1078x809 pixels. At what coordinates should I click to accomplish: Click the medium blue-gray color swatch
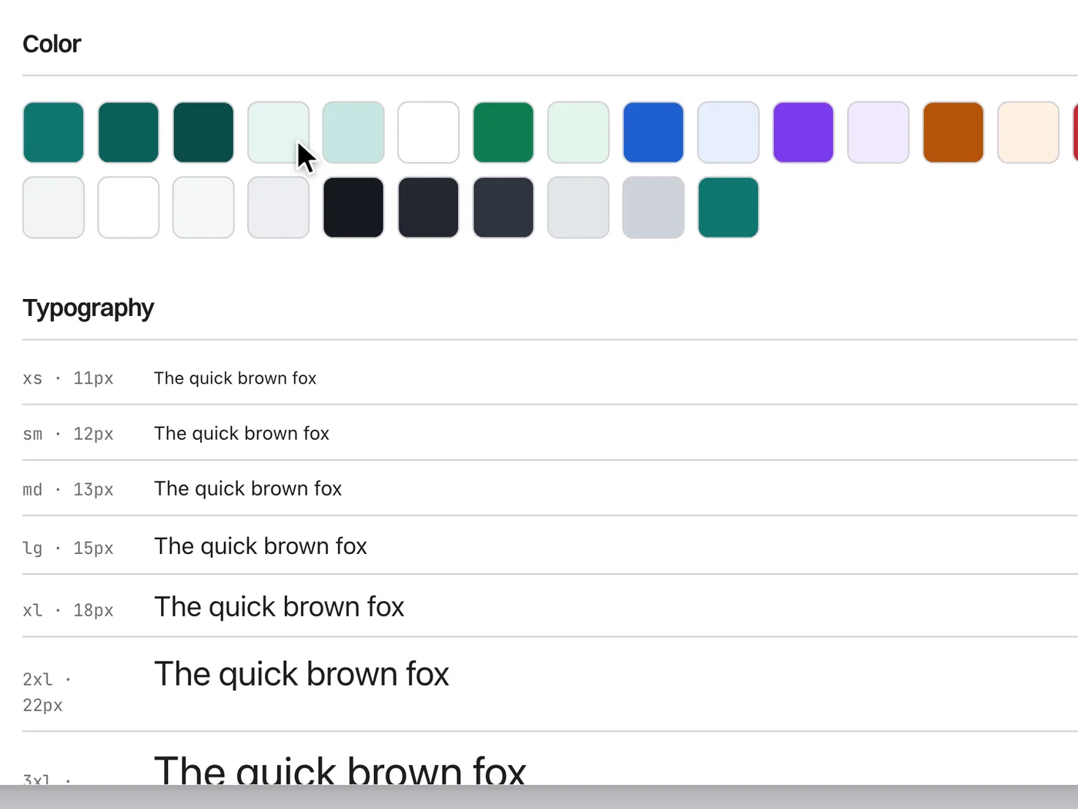tap(653, 207)
